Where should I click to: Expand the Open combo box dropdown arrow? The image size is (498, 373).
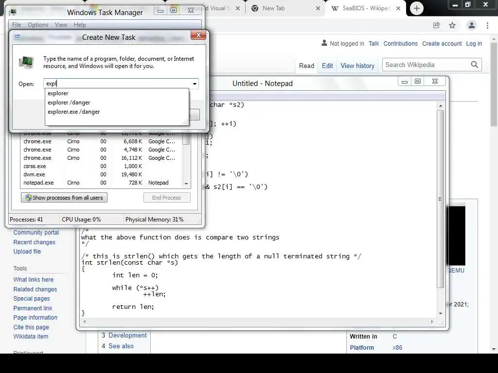[x=195, y=84]
